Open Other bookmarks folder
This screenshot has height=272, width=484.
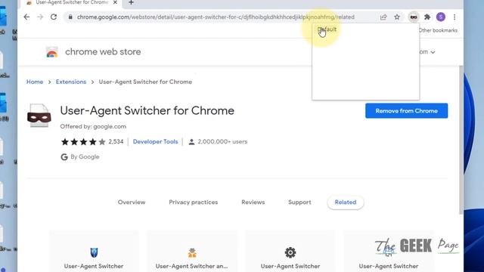pyautogui.click(x=438, y=30)
